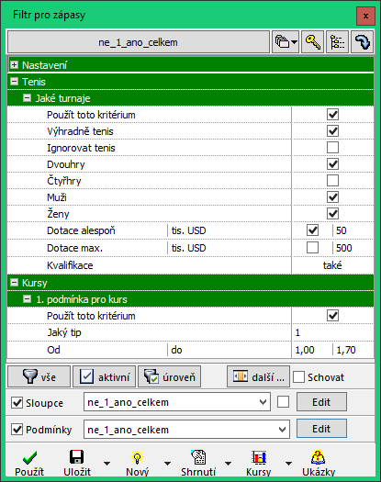This screenshot has width=381, height=482.
Task: Open the stacked folders dropdown icon
Action: coord(286,42)
